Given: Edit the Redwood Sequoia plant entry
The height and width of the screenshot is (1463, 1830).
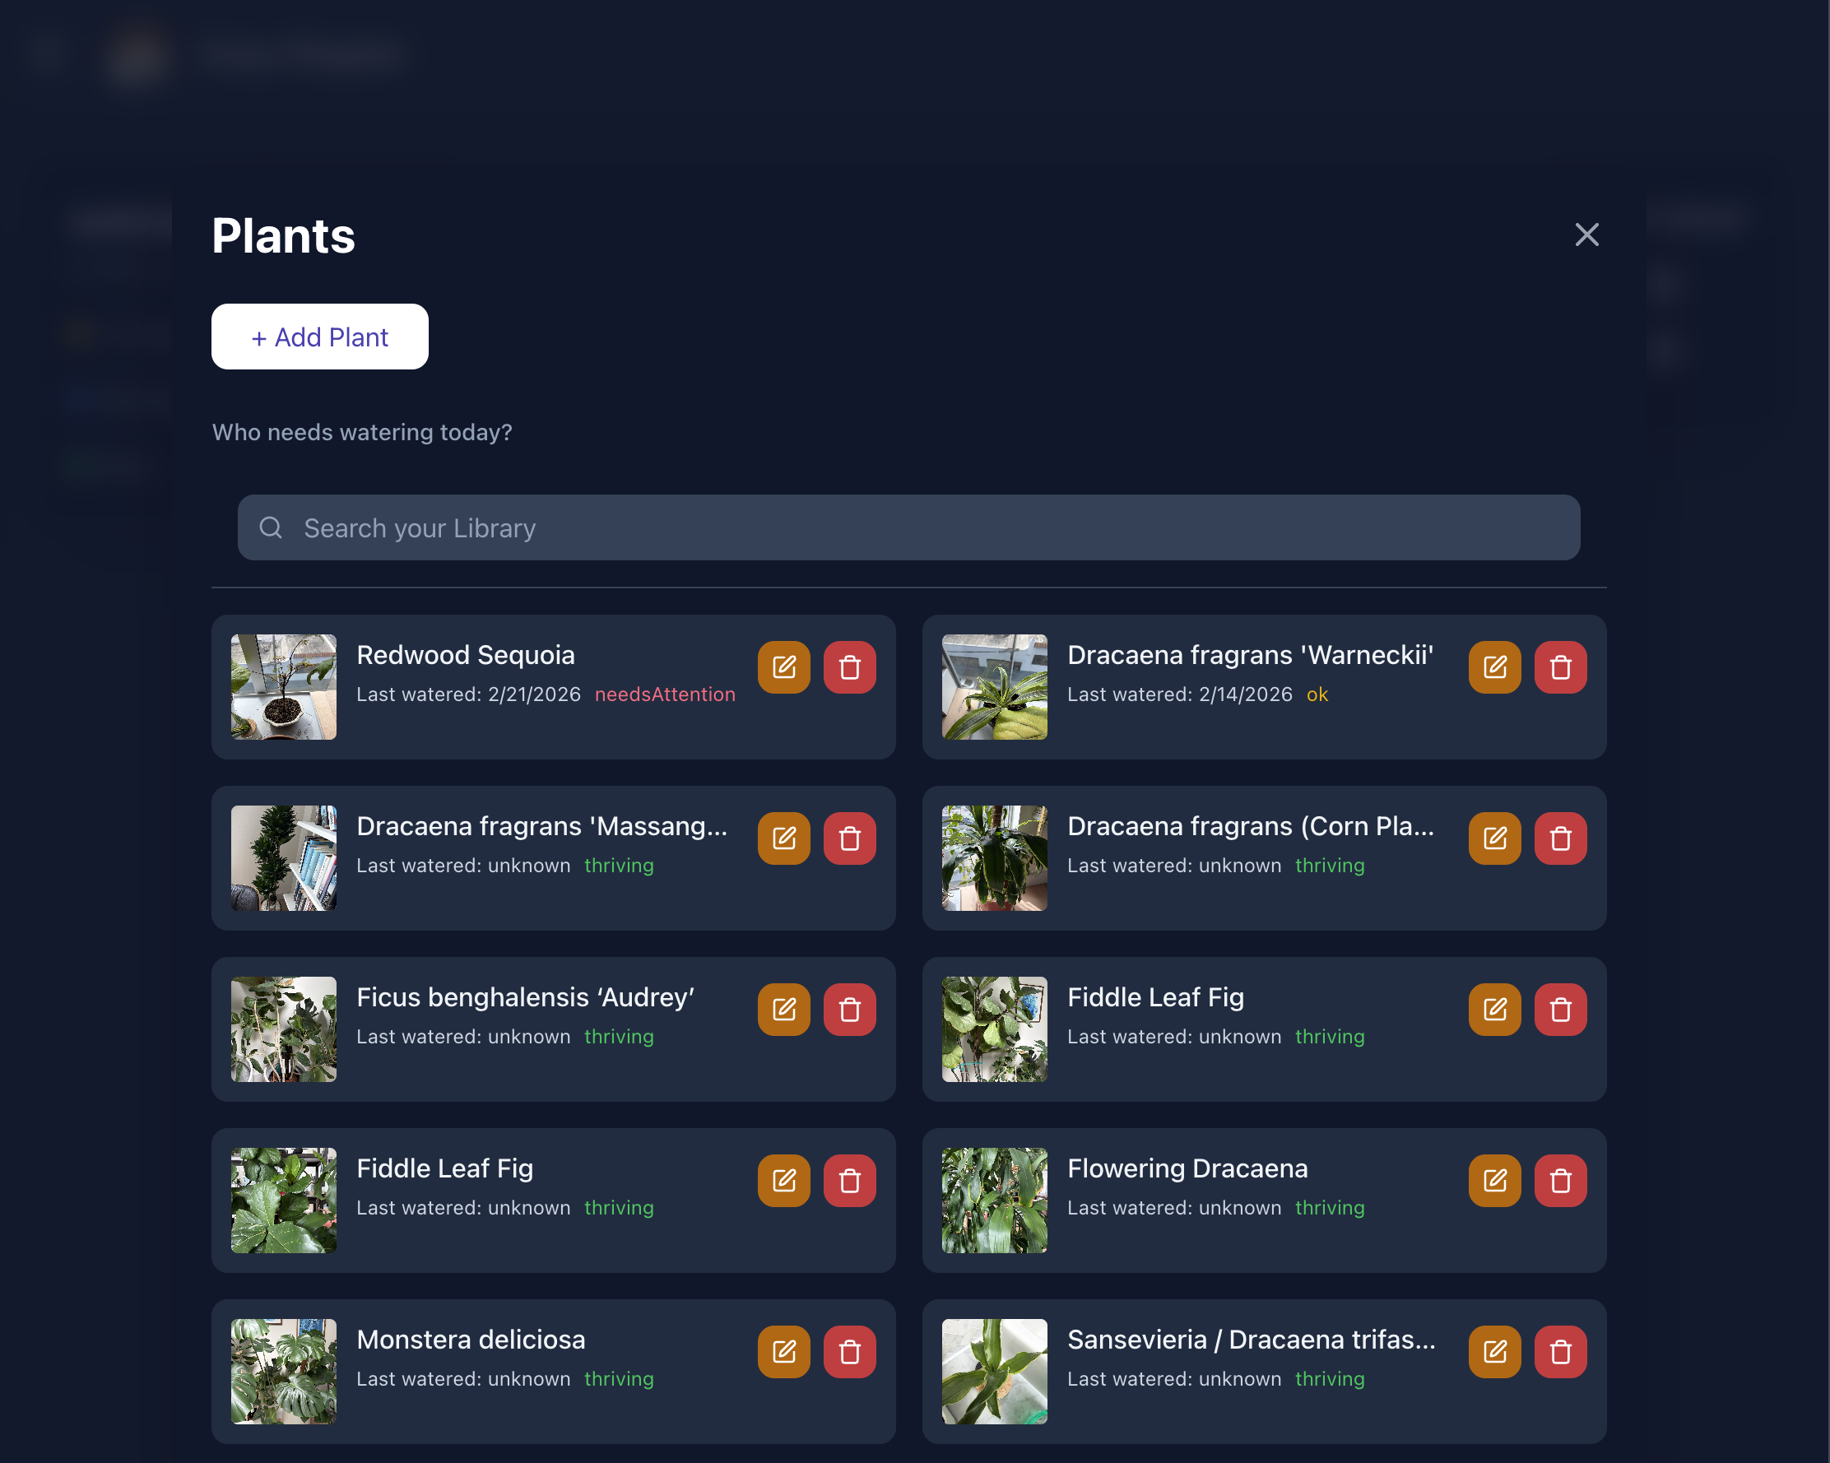Looking at the screenshot, I should 783,667.
